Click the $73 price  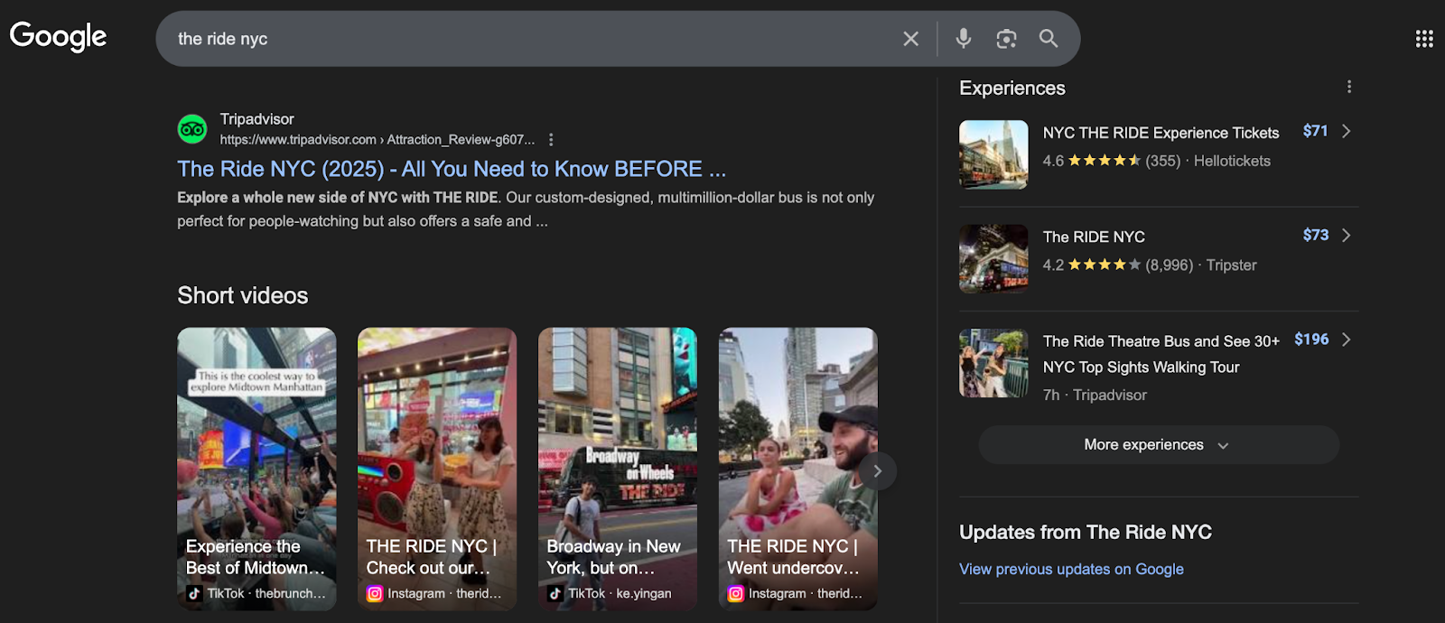pyautogui.click(x=1316, y=235)
